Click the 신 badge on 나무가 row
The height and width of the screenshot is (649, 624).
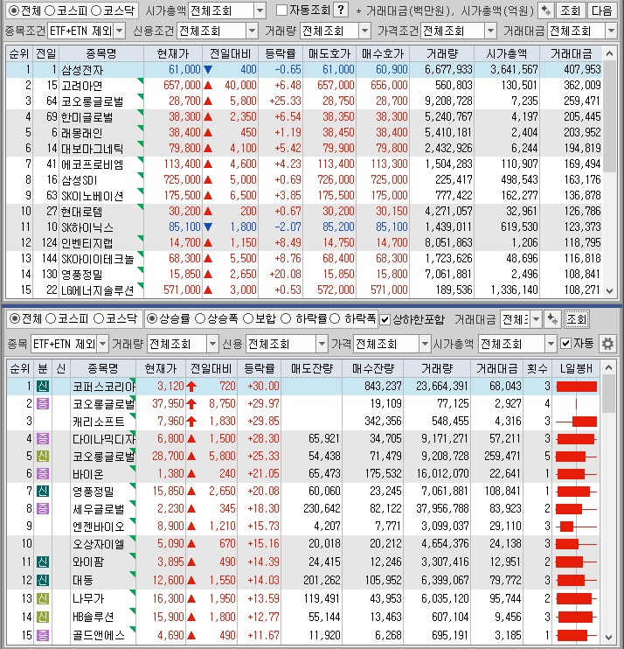click(x=43, y=598)
